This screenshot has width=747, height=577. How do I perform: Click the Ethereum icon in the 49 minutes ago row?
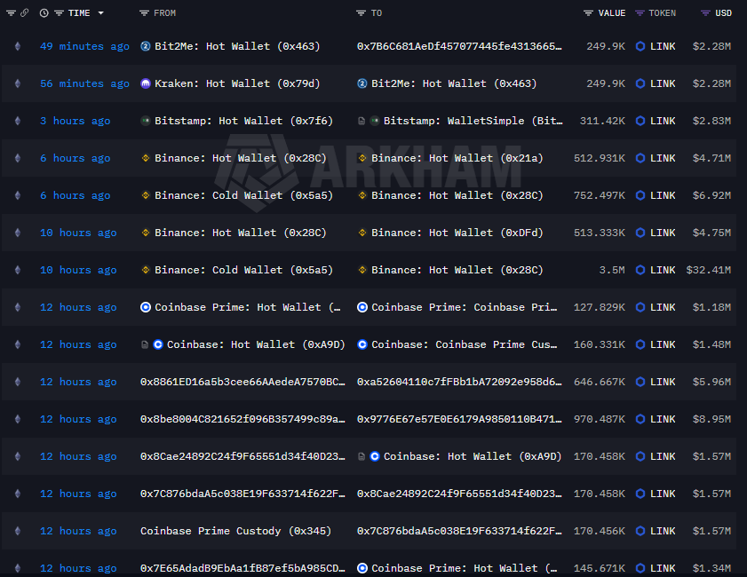18,46
